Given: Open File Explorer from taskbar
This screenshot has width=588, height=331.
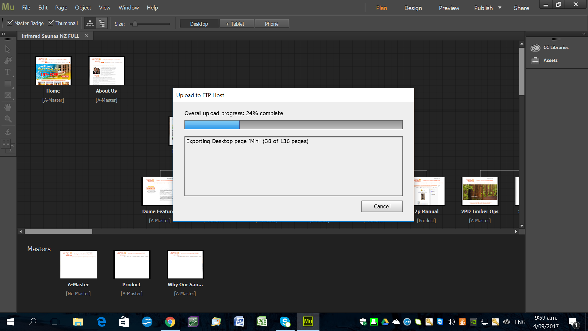Looking at the screenshot, I should [x=78, y=322].
